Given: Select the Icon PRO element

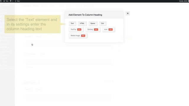Looking at the screenshot, I should (x=108, y=29).
